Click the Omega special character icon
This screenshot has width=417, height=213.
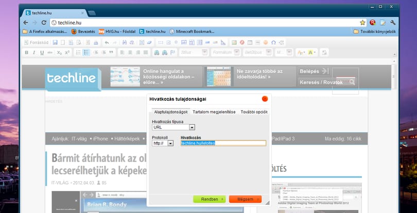[273, 43]
